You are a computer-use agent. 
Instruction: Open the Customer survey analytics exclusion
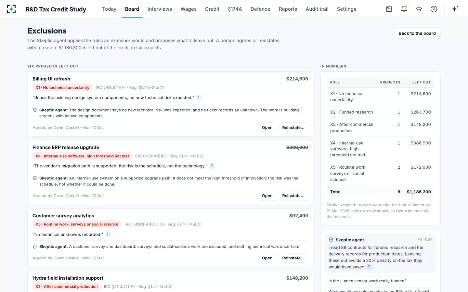267,258
